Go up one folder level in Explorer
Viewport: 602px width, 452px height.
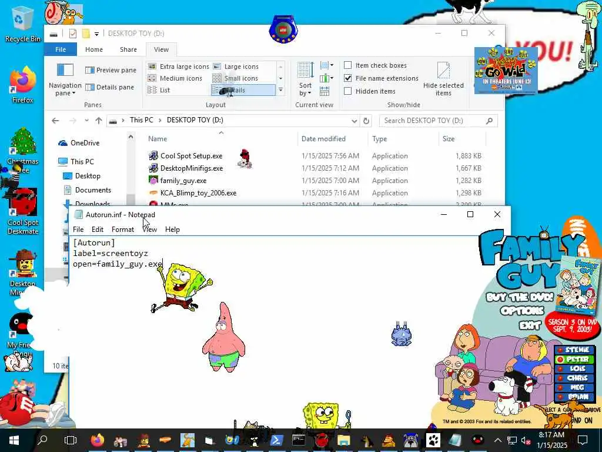99,121
